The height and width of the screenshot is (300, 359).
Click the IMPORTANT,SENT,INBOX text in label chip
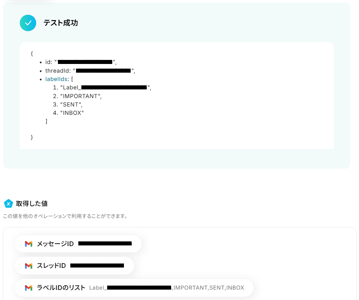tap(209, 288)
